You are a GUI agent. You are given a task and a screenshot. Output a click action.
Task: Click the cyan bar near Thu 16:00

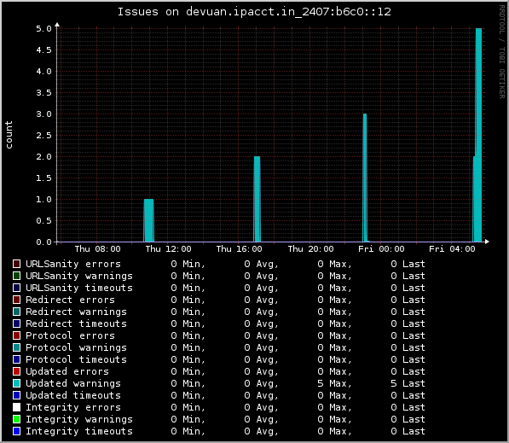pyautogui.click(x=257, y=199)
